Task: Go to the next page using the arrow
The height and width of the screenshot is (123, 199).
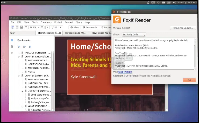Action: coord(61,27)
